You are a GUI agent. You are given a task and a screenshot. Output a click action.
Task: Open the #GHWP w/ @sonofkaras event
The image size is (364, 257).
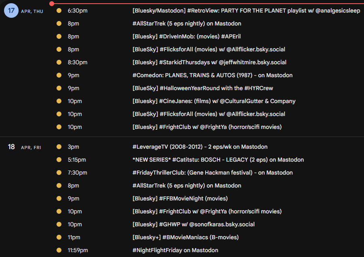[194, 225]
